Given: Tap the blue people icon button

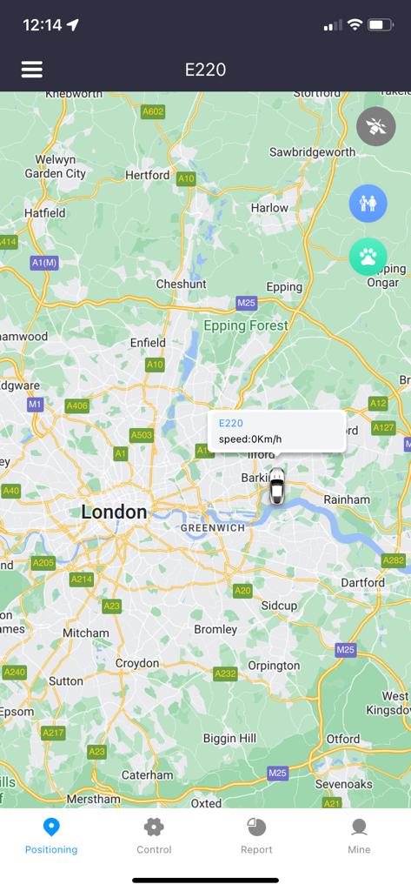Looking at the screenshot, I should click(368, 203).
